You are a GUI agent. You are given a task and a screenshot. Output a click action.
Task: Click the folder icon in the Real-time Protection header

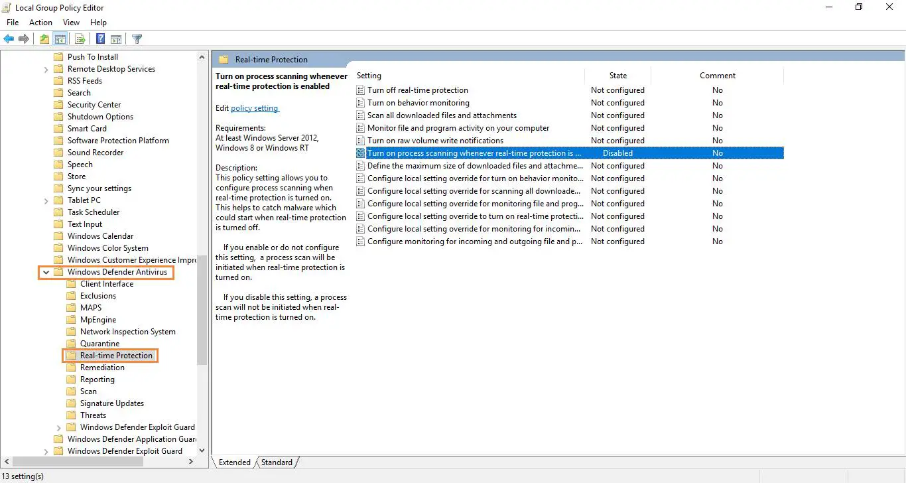(x=224, y=59)
